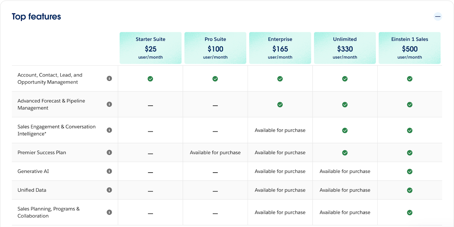The height and width of the screenshot is (227, 454).
Task: Click Enterprise checkmark for Advanced Forecast row
Action: coord(280,105)
